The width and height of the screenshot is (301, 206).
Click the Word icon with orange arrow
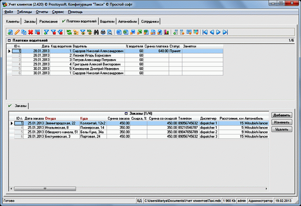pos(132,32)
